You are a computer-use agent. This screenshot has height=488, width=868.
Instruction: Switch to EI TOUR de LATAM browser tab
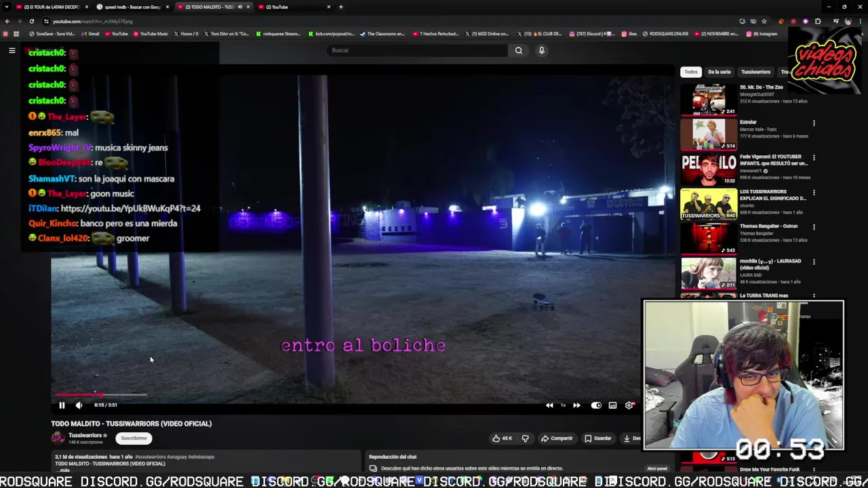tap(53, 7)
